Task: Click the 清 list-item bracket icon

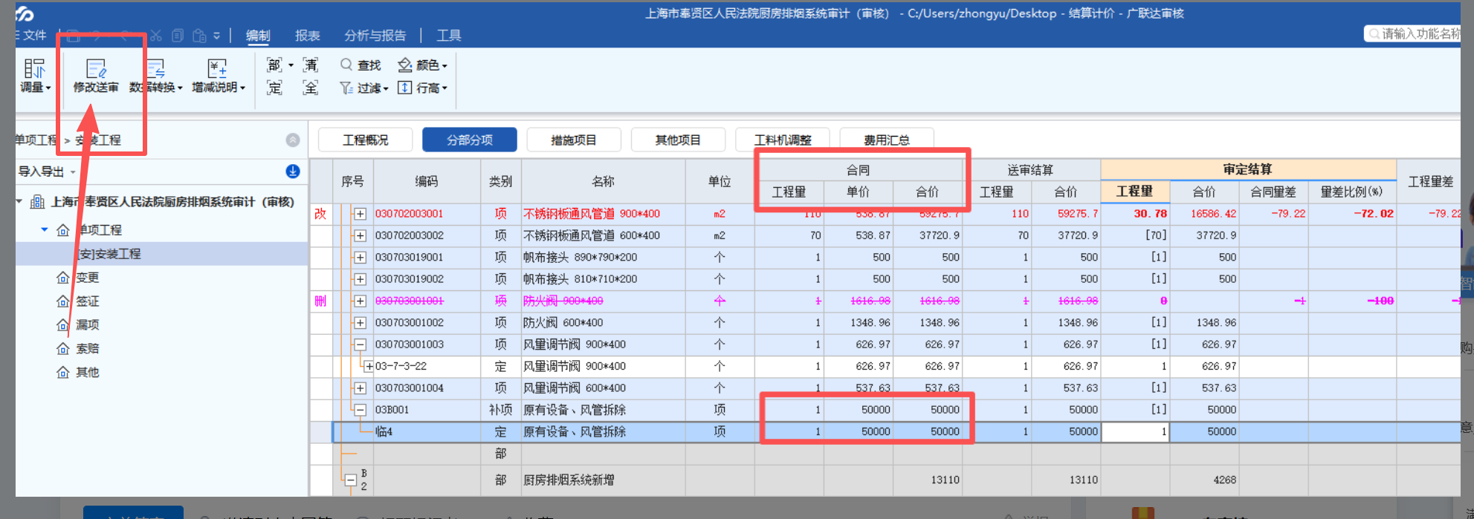Action: (311, 65)
